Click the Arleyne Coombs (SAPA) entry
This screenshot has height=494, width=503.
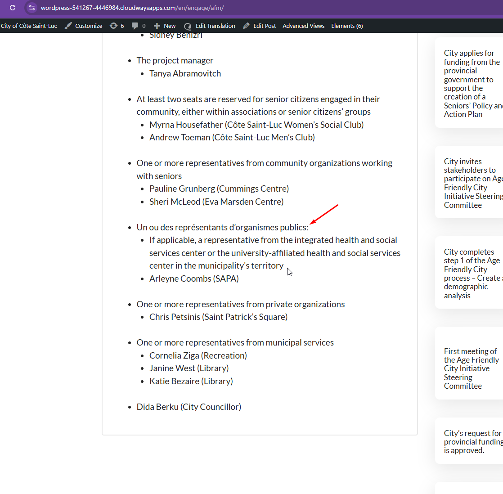[194, 278]
